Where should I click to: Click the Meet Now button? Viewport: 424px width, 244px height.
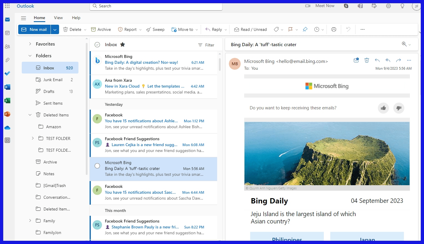320,6
